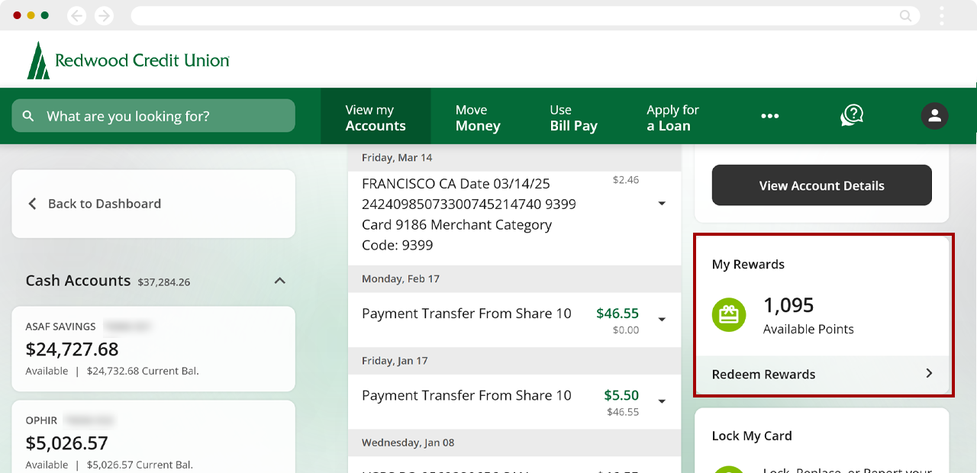Open the ASAF SAVINGS account card
The height and width of the screenshot is (473, 977).
tap(153, 349)
